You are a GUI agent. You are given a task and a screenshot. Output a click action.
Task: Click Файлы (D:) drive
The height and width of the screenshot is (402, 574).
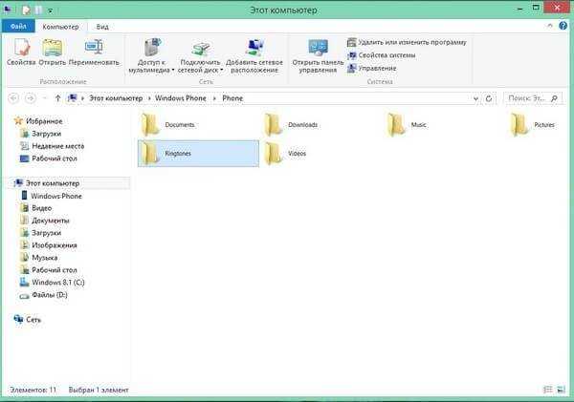coord(50,295)
